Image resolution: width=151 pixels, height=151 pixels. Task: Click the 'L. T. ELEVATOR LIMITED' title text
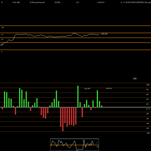tap(132, 2)
